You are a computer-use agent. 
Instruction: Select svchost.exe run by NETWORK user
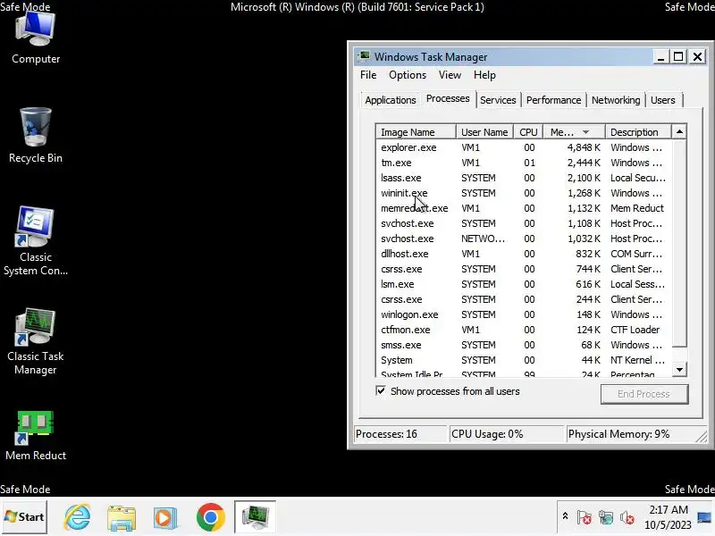[524, 239]
